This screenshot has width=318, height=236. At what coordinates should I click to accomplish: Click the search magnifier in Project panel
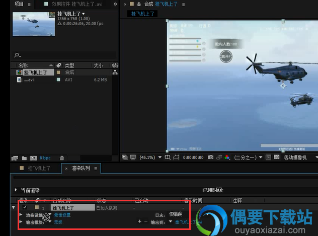click(x=17, y=55)
